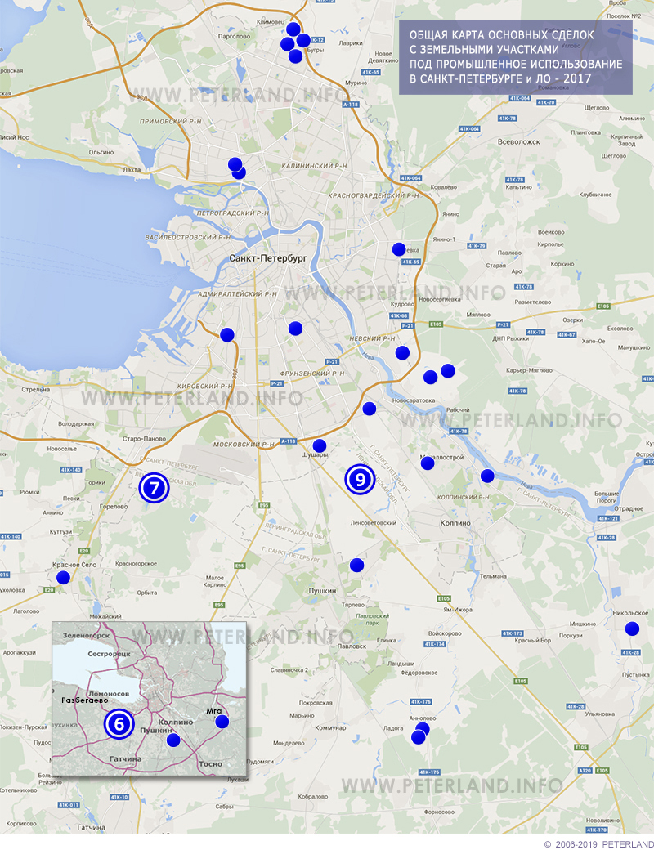Click the Приморский Р-Н district label
This screenshot has height=850, width=654.
(170, 122)
